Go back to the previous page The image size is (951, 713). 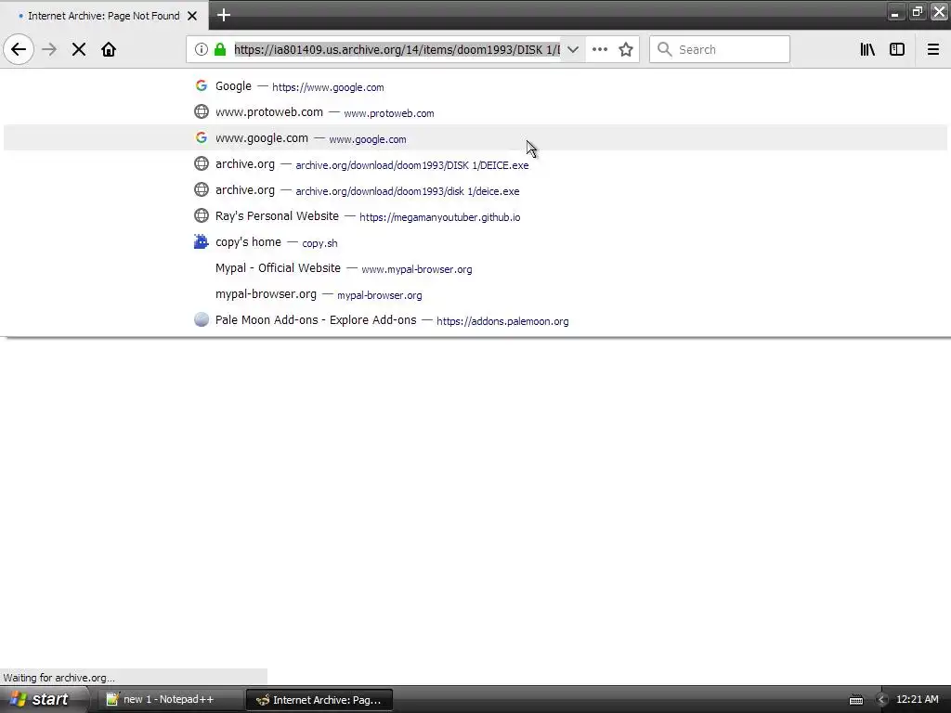coord(19,50)
